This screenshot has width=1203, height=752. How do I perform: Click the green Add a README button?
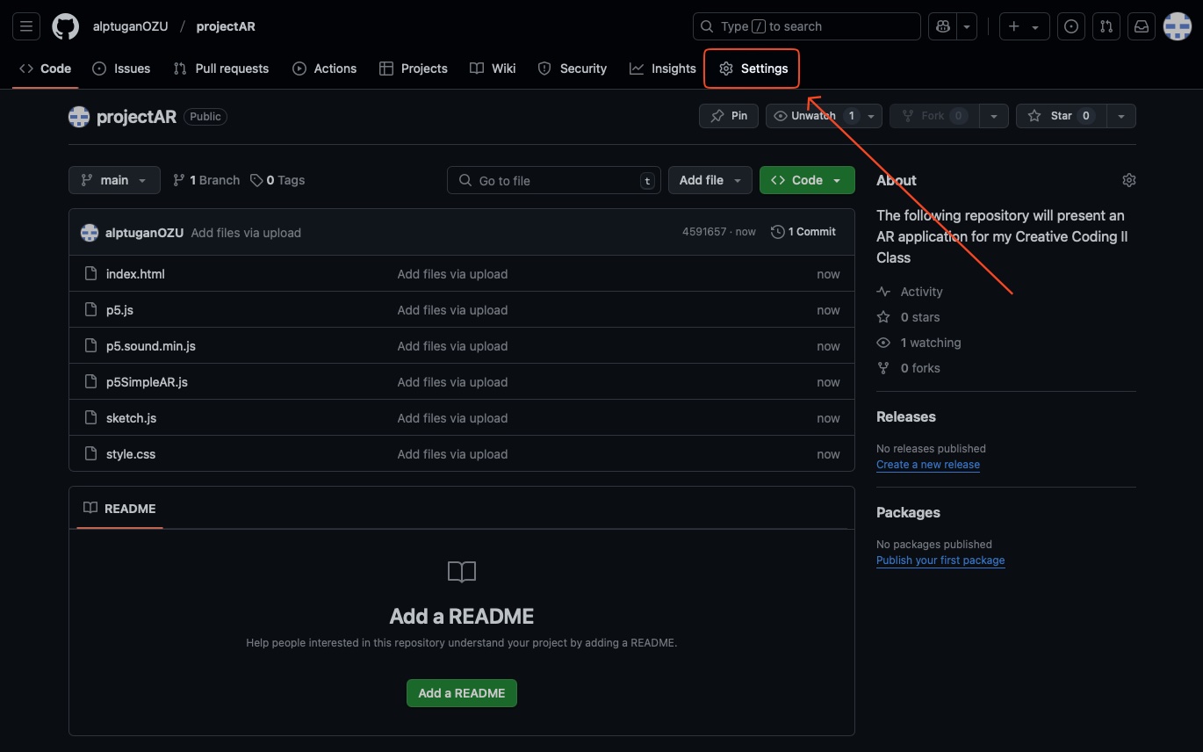[x=462, y=693]
